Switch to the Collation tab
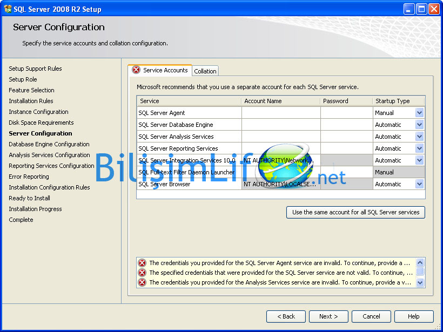This screenshot has height=332, width=443. point(205,71)
